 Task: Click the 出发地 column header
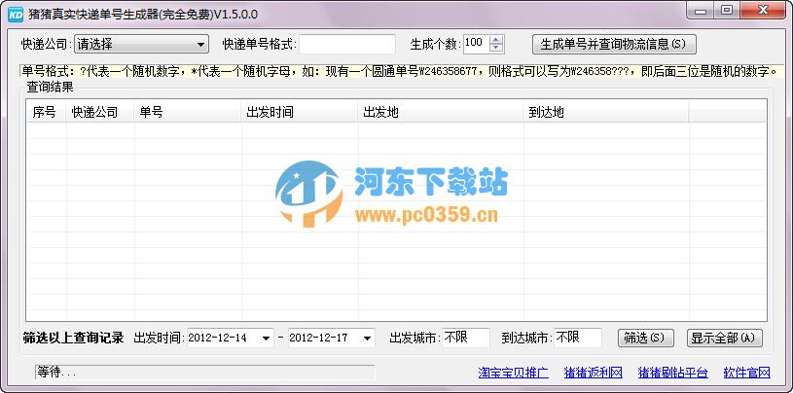coord(441,112)
